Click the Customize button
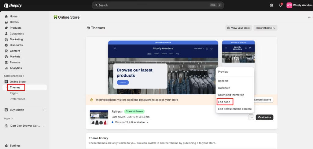Screen dimensions: 313x149 coord(264,117)
